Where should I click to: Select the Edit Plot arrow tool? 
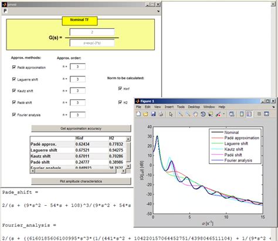(x=171, y=114)
